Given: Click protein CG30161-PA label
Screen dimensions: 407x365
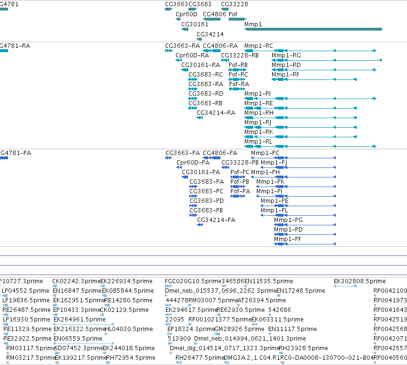Looking at the screenshot, I should pyautogui.click(x=201, y=172).
